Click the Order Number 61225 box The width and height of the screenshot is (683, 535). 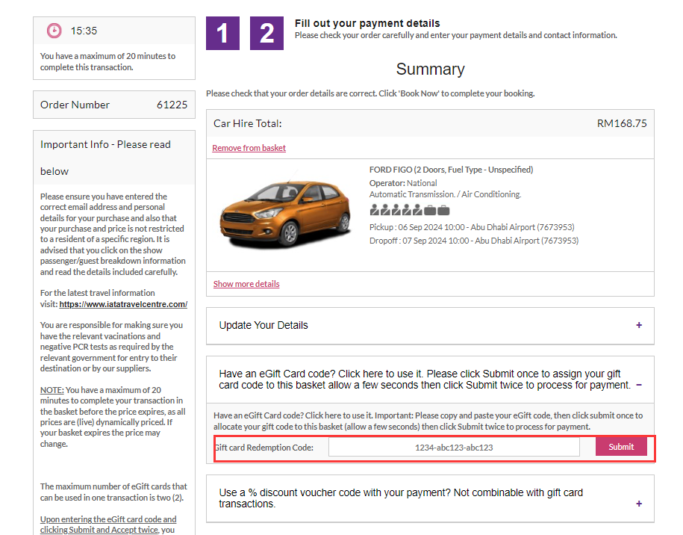tap(114, 105)
